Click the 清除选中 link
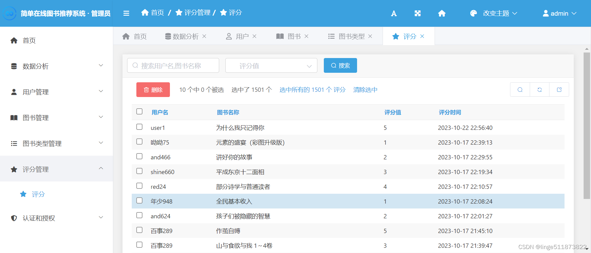The height and width of the screenshot is (253, 591). tap(365, 90)
